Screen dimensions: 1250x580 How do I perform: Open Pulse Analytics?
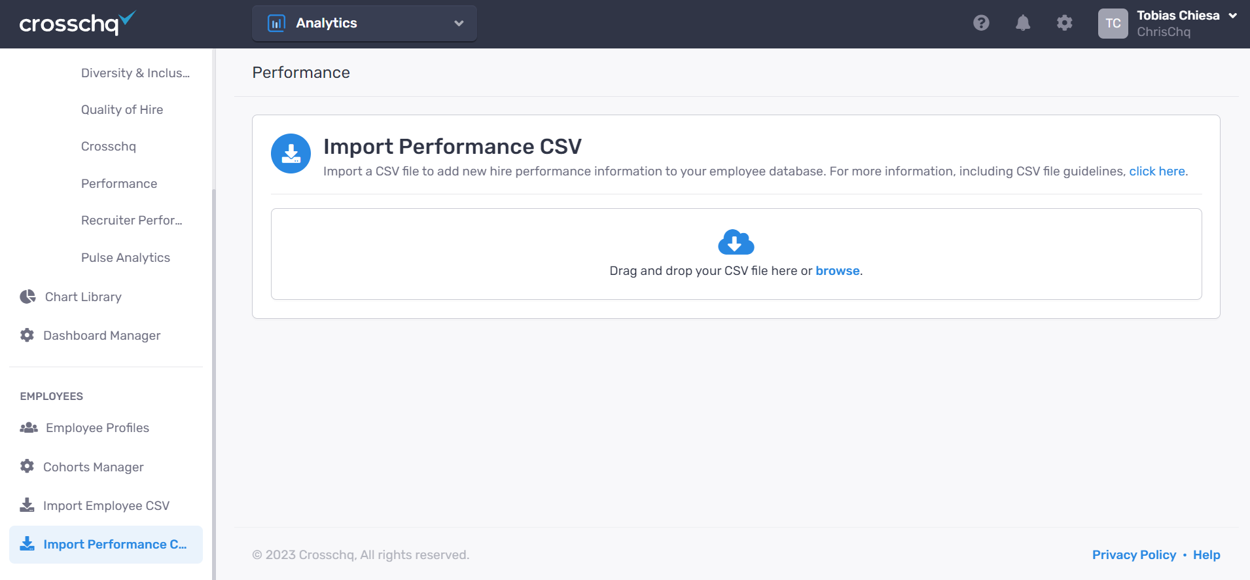[126, 258]
